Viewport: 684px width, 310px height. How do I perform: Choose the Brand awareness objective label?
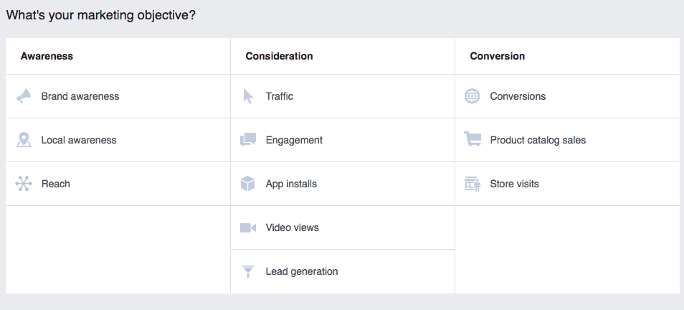click(x=80, y=96)
